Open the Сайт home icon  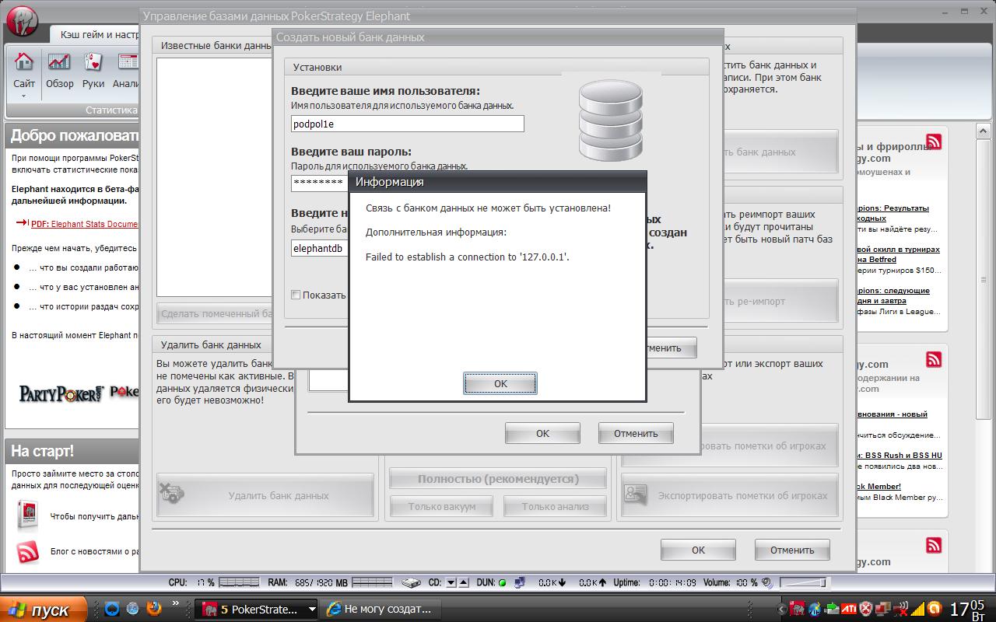(x=24, y=61)
